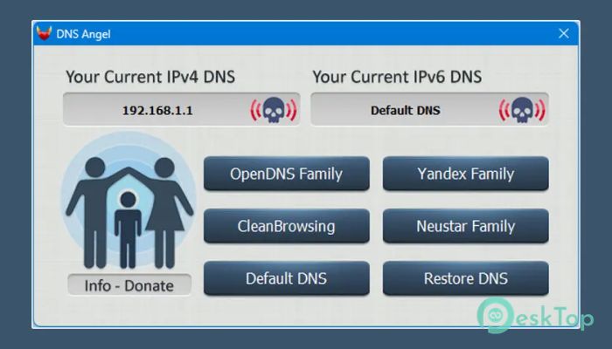
Task: Switch to Yandex Family DNS
Action: [x=466, y=174]
